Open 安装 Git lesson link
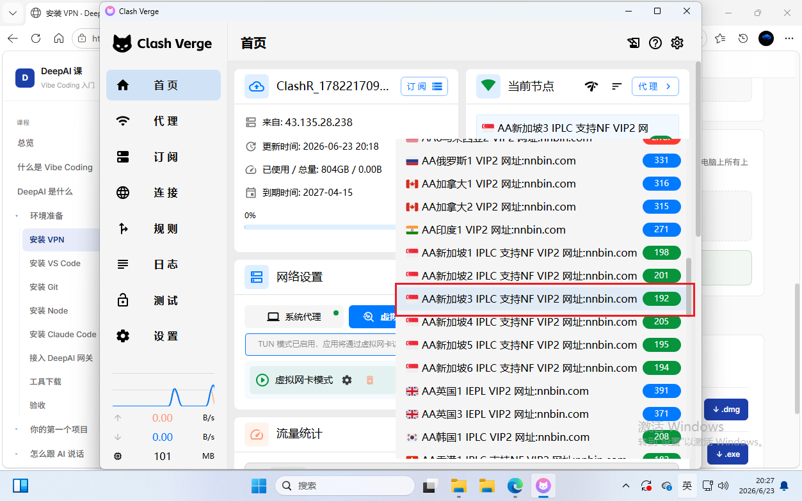802x501 pixels. point(44,287)
